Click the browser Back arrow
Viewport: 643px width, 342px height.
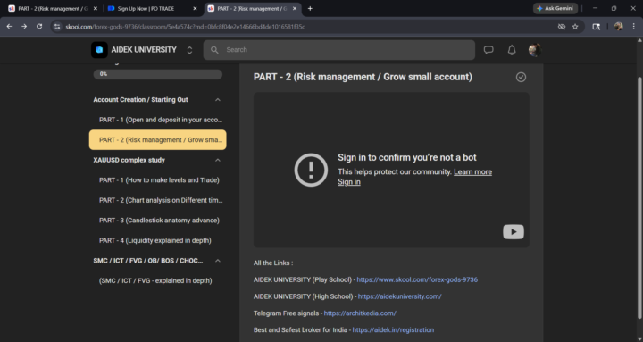(9, 26)
